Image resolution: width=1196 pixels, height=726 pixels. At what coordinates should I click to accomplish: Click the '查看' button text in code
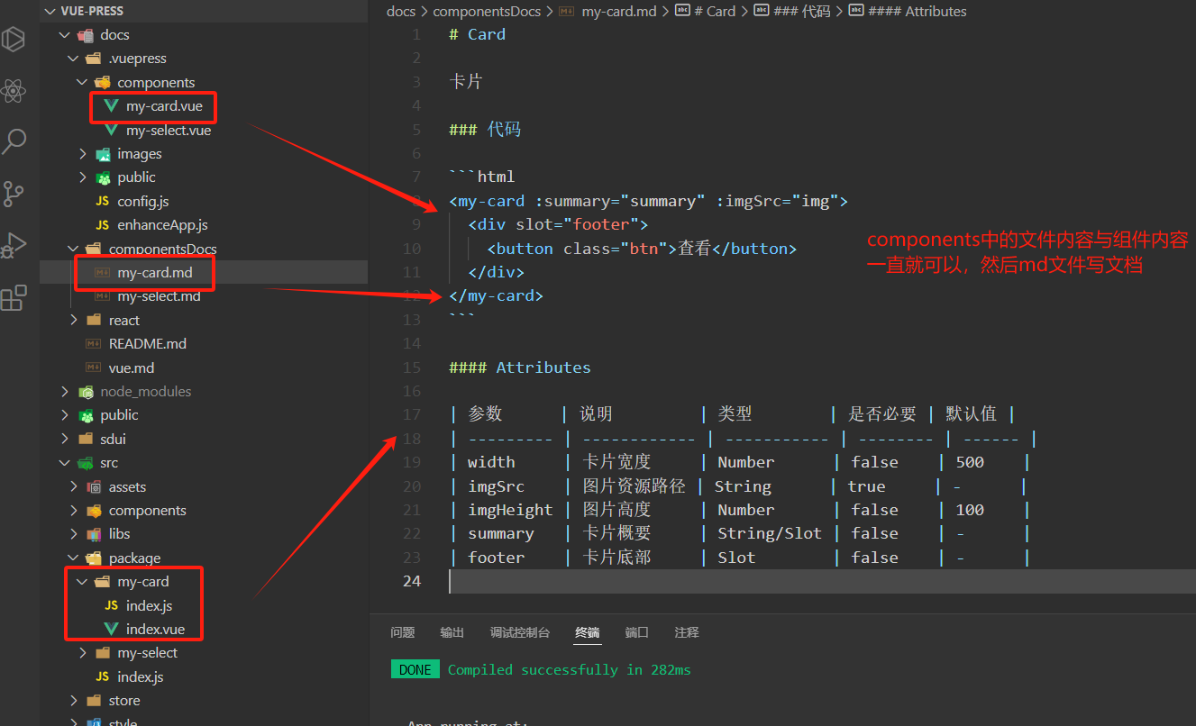tap(694, 248)
